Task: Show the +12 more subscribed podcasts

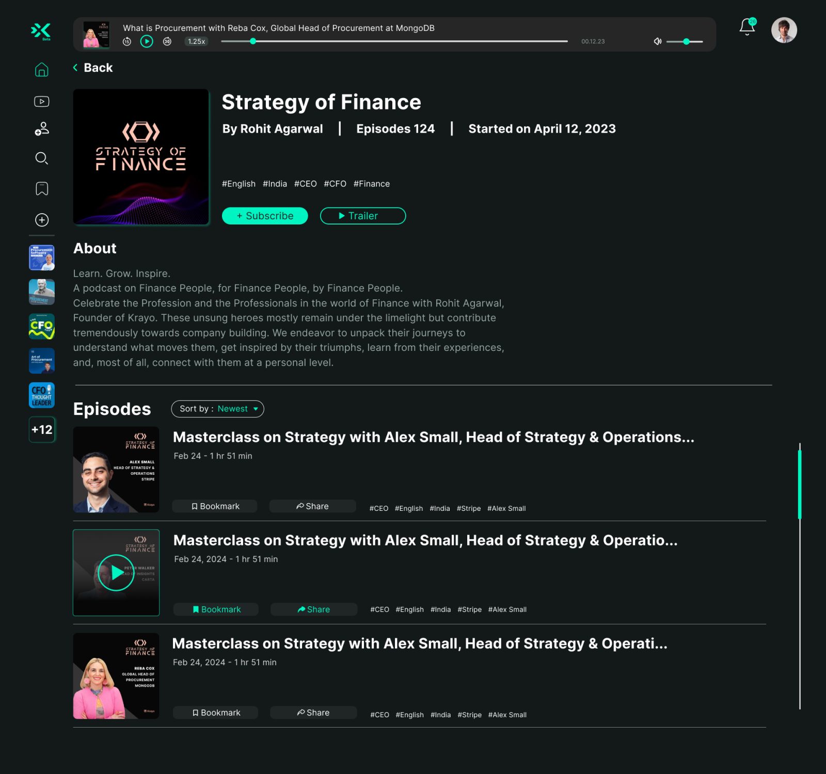Action: click(x=42, y=429)
